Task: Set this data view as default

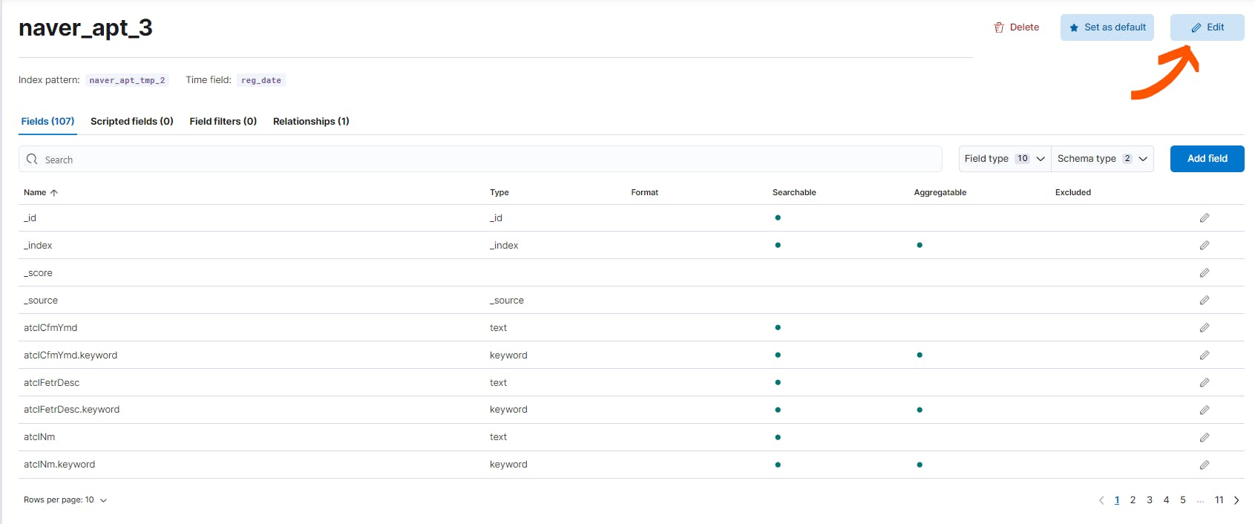Action: point(1107,27)
